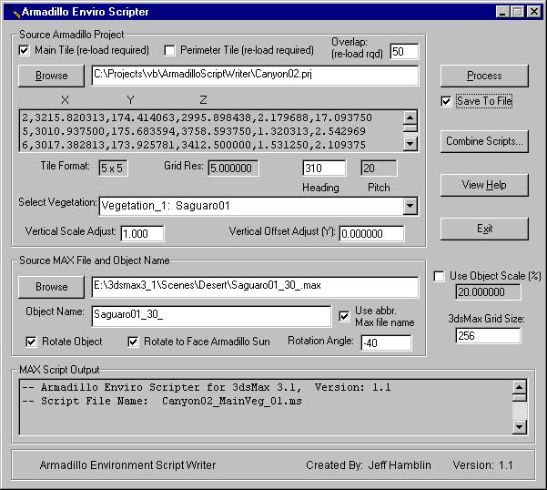The height and width of the screenshot is (490, 547).
Task: Enable the Perimeter Tile checkbox
Action: pos(169,50)
